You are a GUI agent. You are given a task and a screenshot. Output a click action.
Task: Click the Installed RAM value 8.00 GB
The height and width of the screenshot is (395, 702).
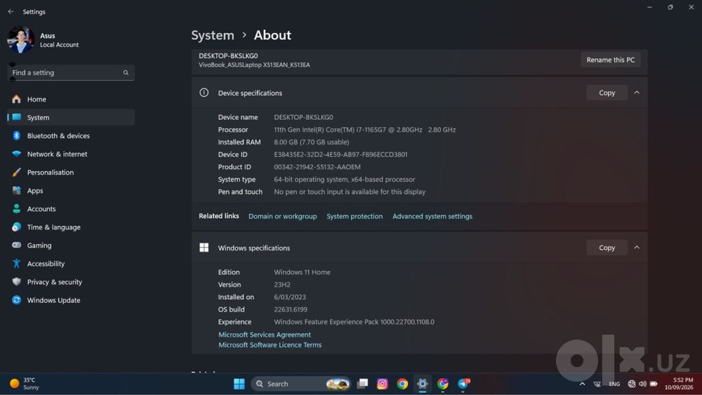311,142
